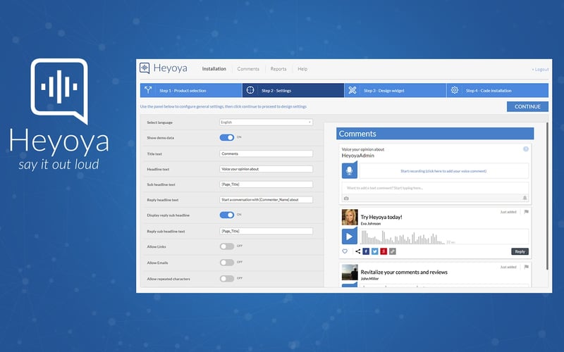Click the share icon under Eva Johnson's comment

[x=357, y=251]
